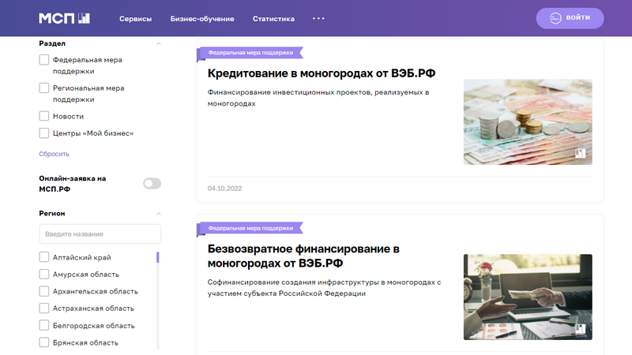Image resolution: width=632 pixels, height=355 pixels.
Task: Check Архангельская область region
Action: coord(44,291)
